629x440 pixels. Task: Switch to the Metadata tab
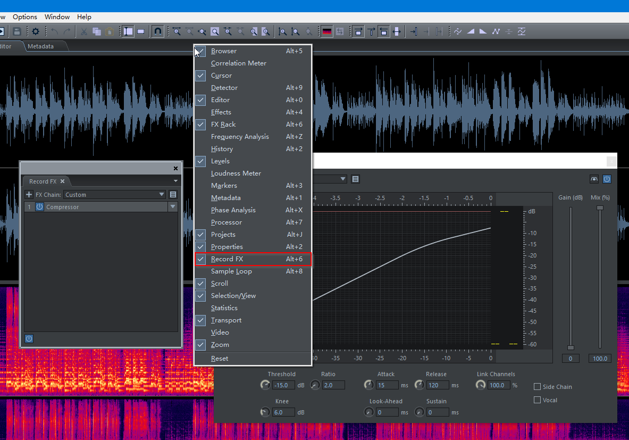point(40,46)
